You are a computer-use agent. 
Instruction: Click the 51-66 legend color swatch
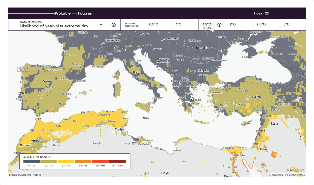point(100,161)
